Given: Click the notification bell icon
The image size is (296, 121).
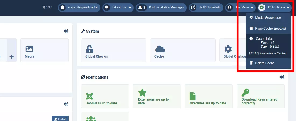Looking at the screenshot, I should tap(140, 8).
